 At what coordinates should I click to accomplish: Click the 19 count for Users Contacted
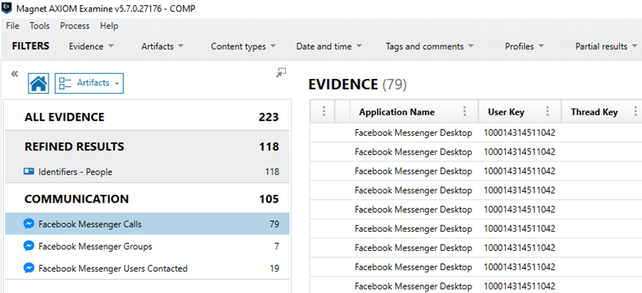pos(274,269)
